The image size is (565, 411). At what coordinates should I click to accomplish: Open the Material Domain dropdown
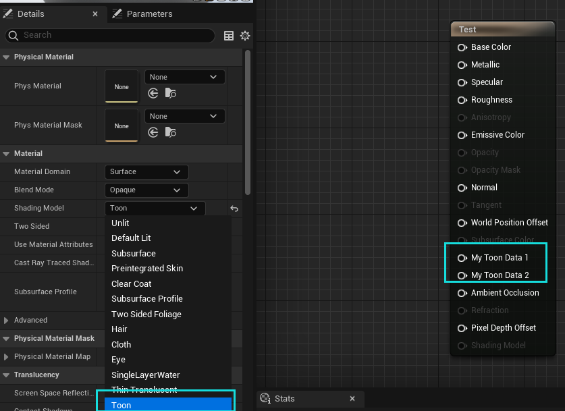(146, 172)
